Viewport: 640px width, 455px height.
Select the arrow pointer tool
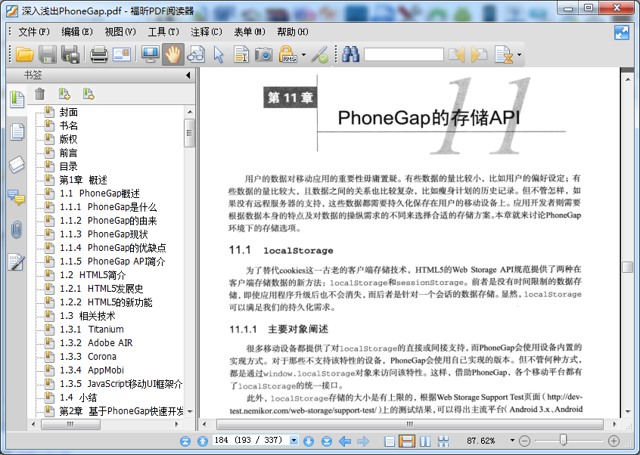coord(219,54)
